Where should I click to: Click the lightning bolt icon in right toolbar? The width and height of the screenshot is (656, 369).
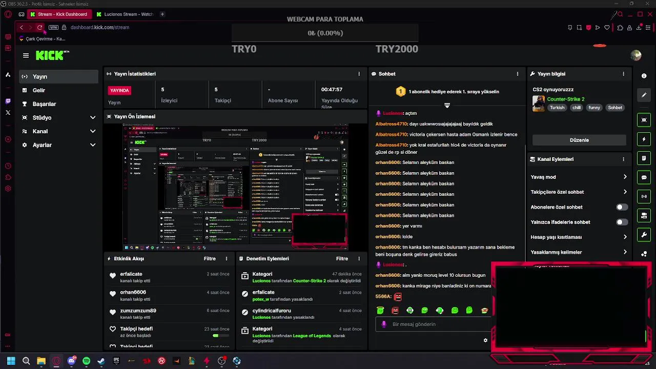coord(644,139)
